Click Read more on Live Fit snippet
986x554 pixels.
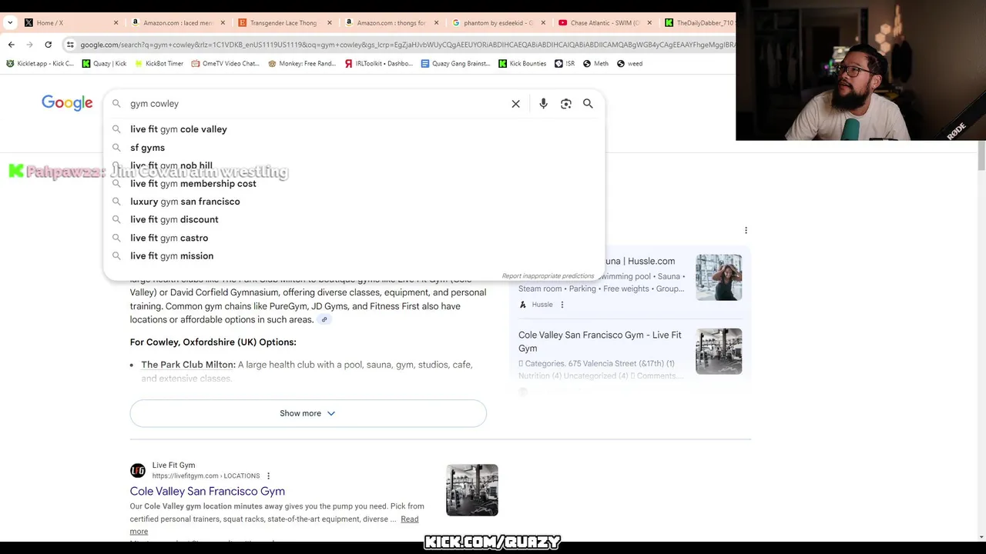(x=409, y=519)
